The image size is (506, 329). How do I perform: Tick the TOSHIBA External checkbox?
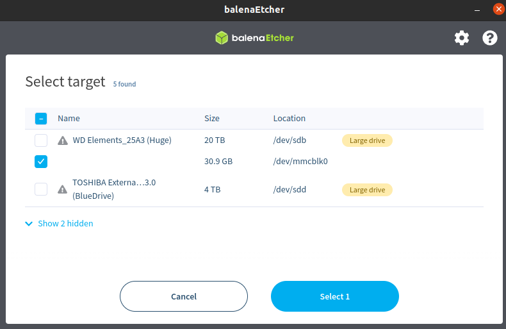[x=41, y=189]
